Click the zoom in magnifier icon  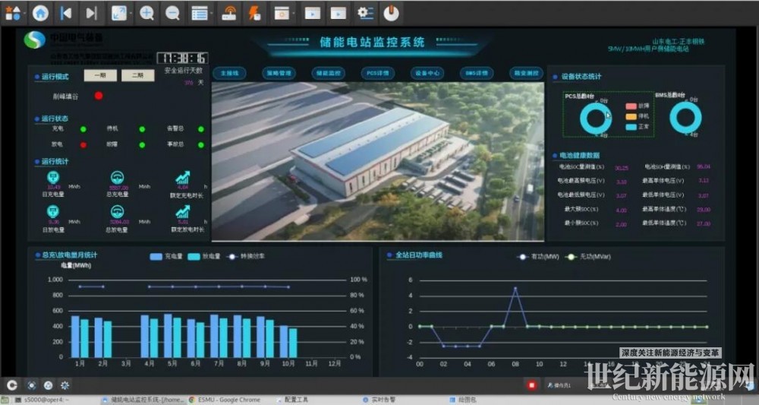146,12
